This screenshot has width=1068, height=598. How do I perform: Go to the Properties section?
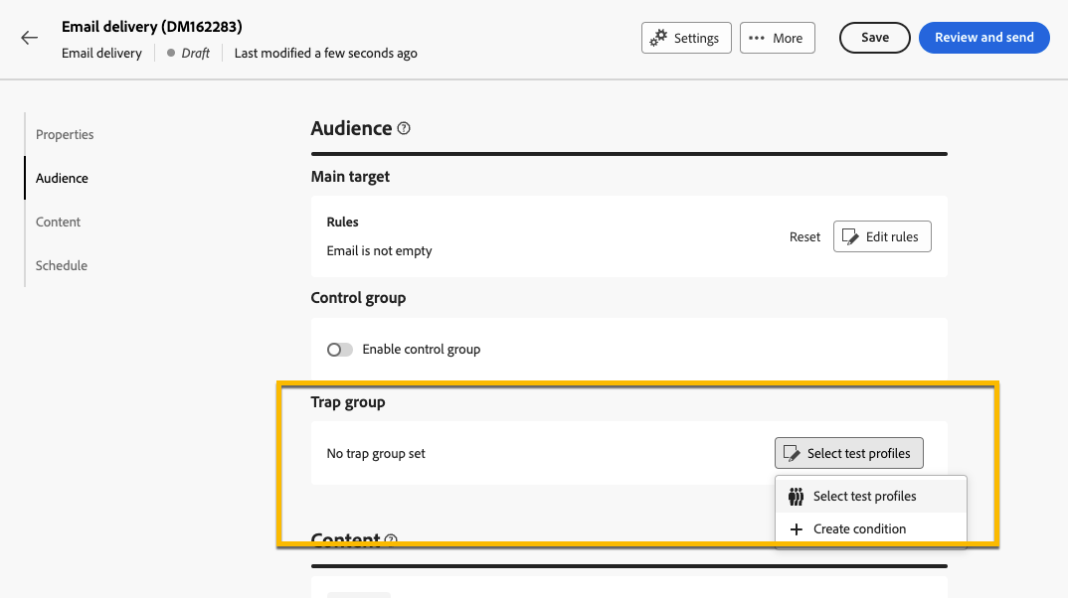(x=65, y=134)
